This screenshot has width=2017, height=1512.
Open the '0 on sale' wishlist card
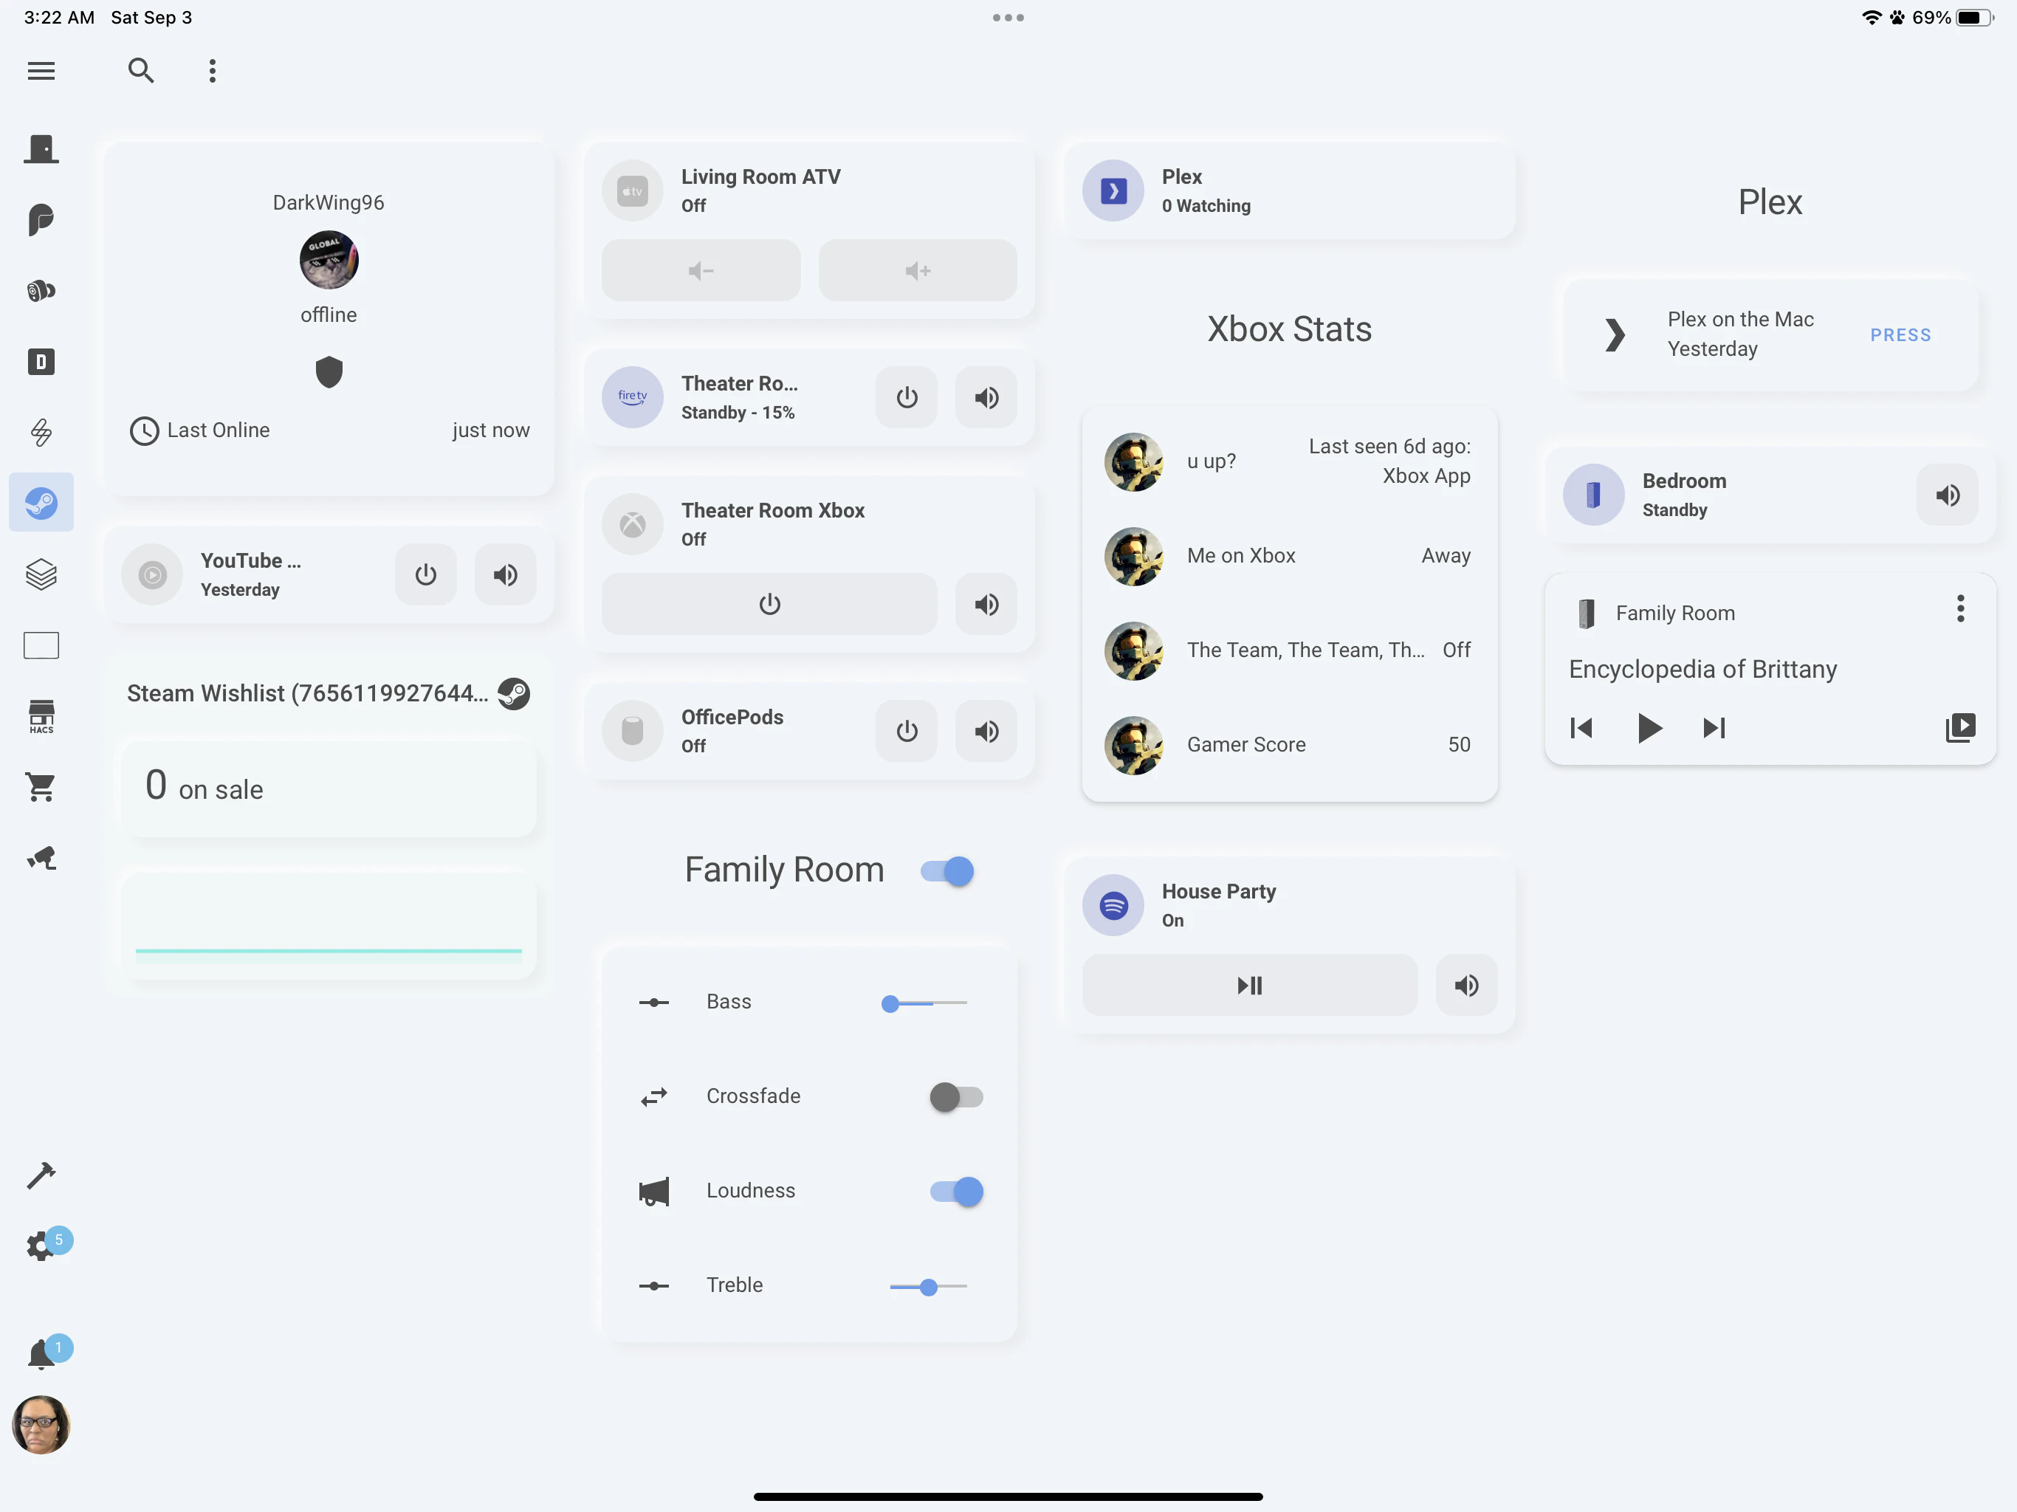329,788
